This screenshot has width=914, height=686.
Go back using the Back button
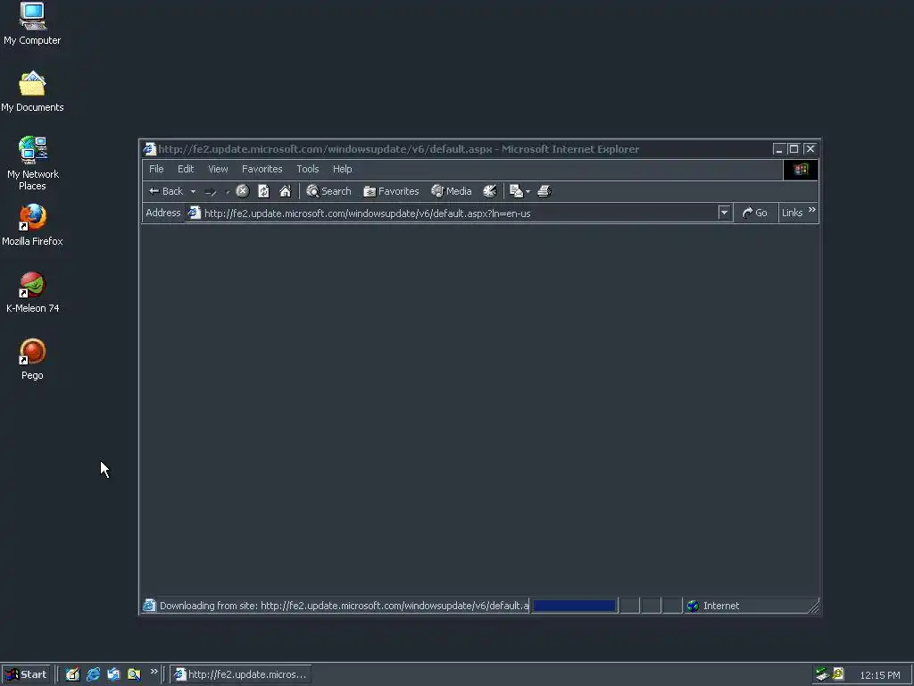coord(166,191)
